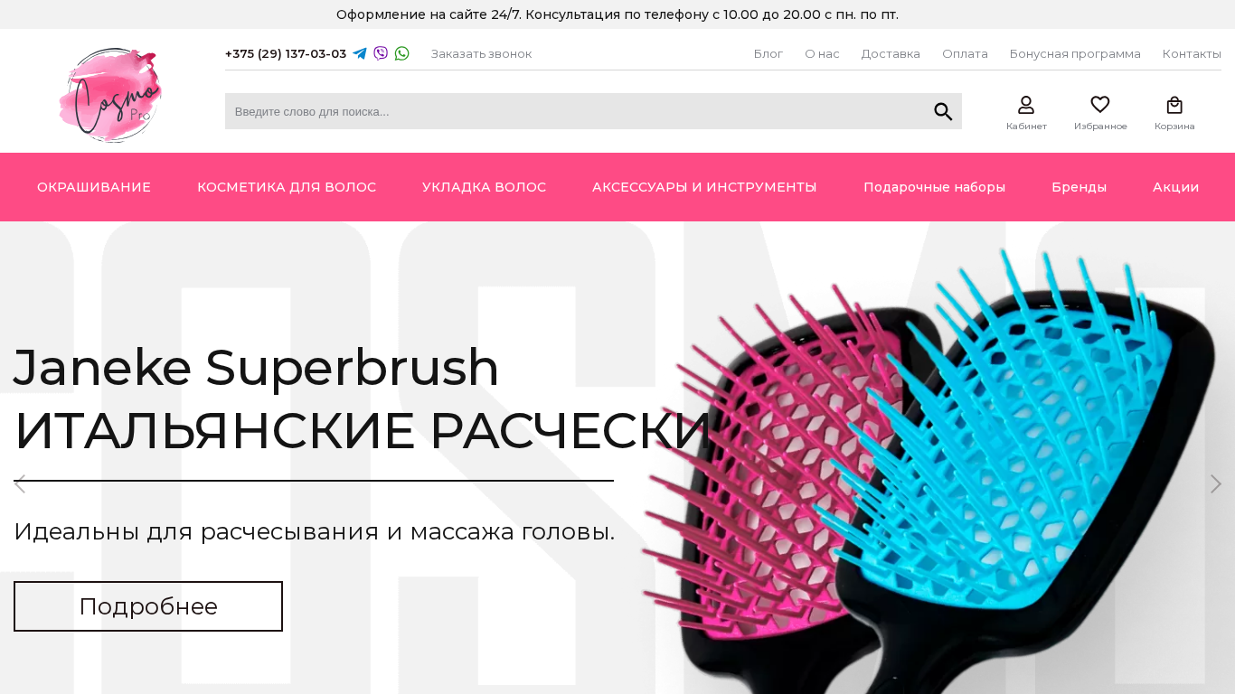This screenshot has height=694, width=1235.
Task: Click the Заказать звонок link
Action: point(481,53)
